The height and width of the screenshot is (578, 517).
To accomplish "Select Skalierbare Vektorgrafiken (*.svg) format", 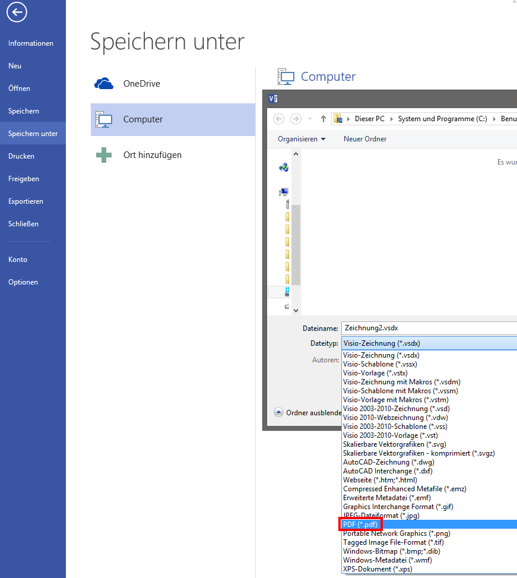I will click(x=394, y=444).
